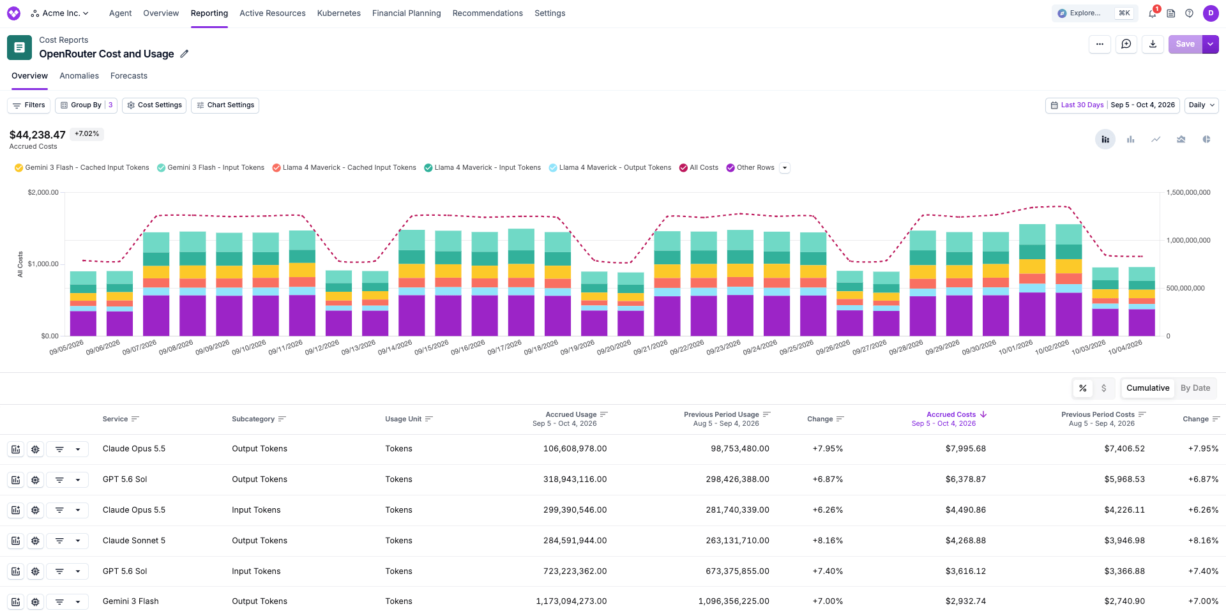Click the edit pencil next to report title
The image size is (1226, 611).
click(185, 54)
